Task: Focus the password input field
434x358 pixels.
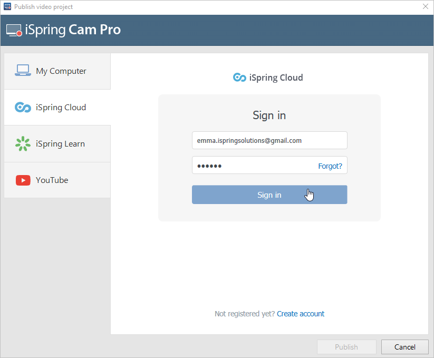Action: pyautogui.click(x=255, y=165)
